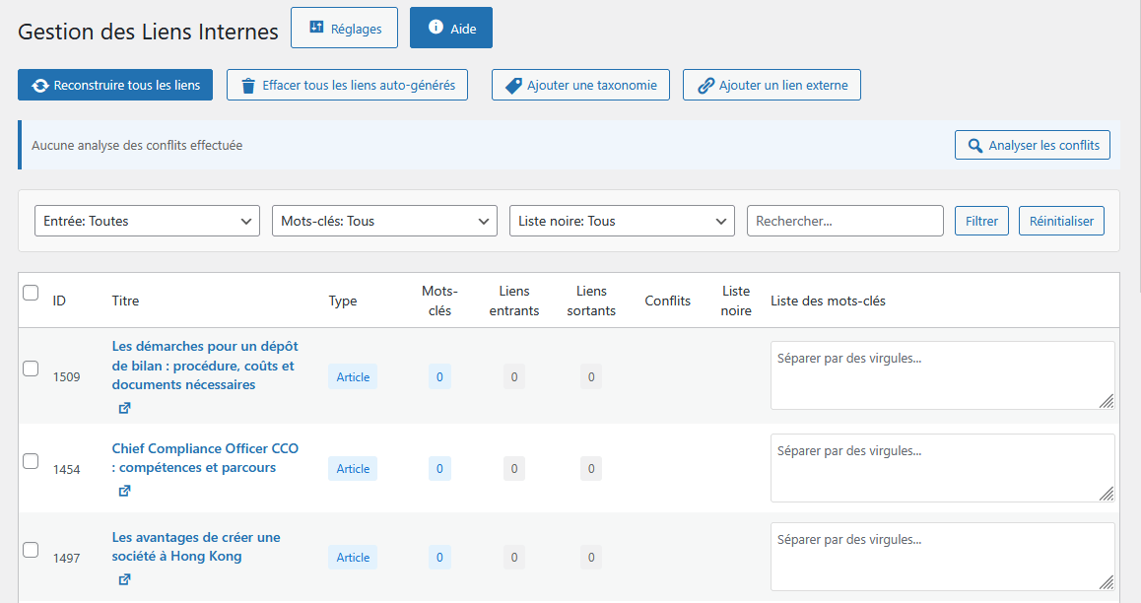
Task: Click Reconstruire tous les liens button
Action: pos(115,86)
